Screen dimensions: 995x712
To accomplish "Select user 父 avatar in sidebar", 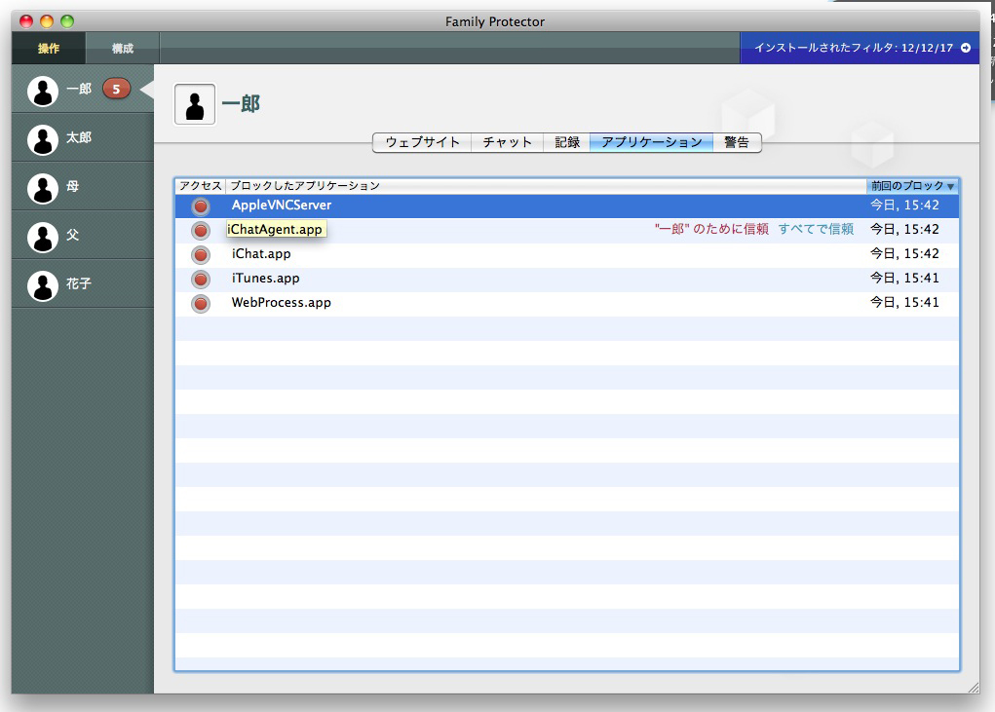I will tap(43, 237).
